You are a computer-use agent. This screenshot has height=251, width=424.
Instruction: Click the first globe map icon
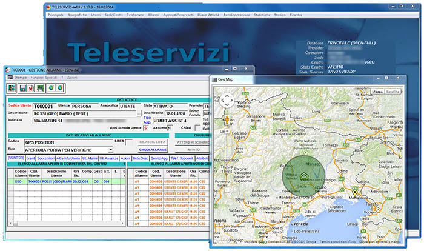pyautogui.click(x=51, y=88)
